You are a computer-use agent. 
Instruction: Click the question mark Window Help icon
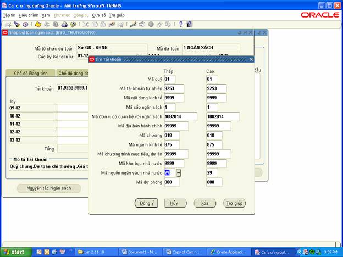click(x=181, y=24)
